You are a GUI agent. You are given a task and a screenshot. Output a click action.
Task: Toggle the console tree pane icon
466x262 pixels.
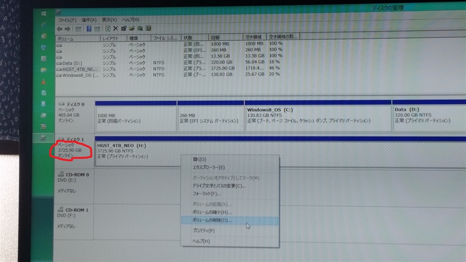pos(78,29)
